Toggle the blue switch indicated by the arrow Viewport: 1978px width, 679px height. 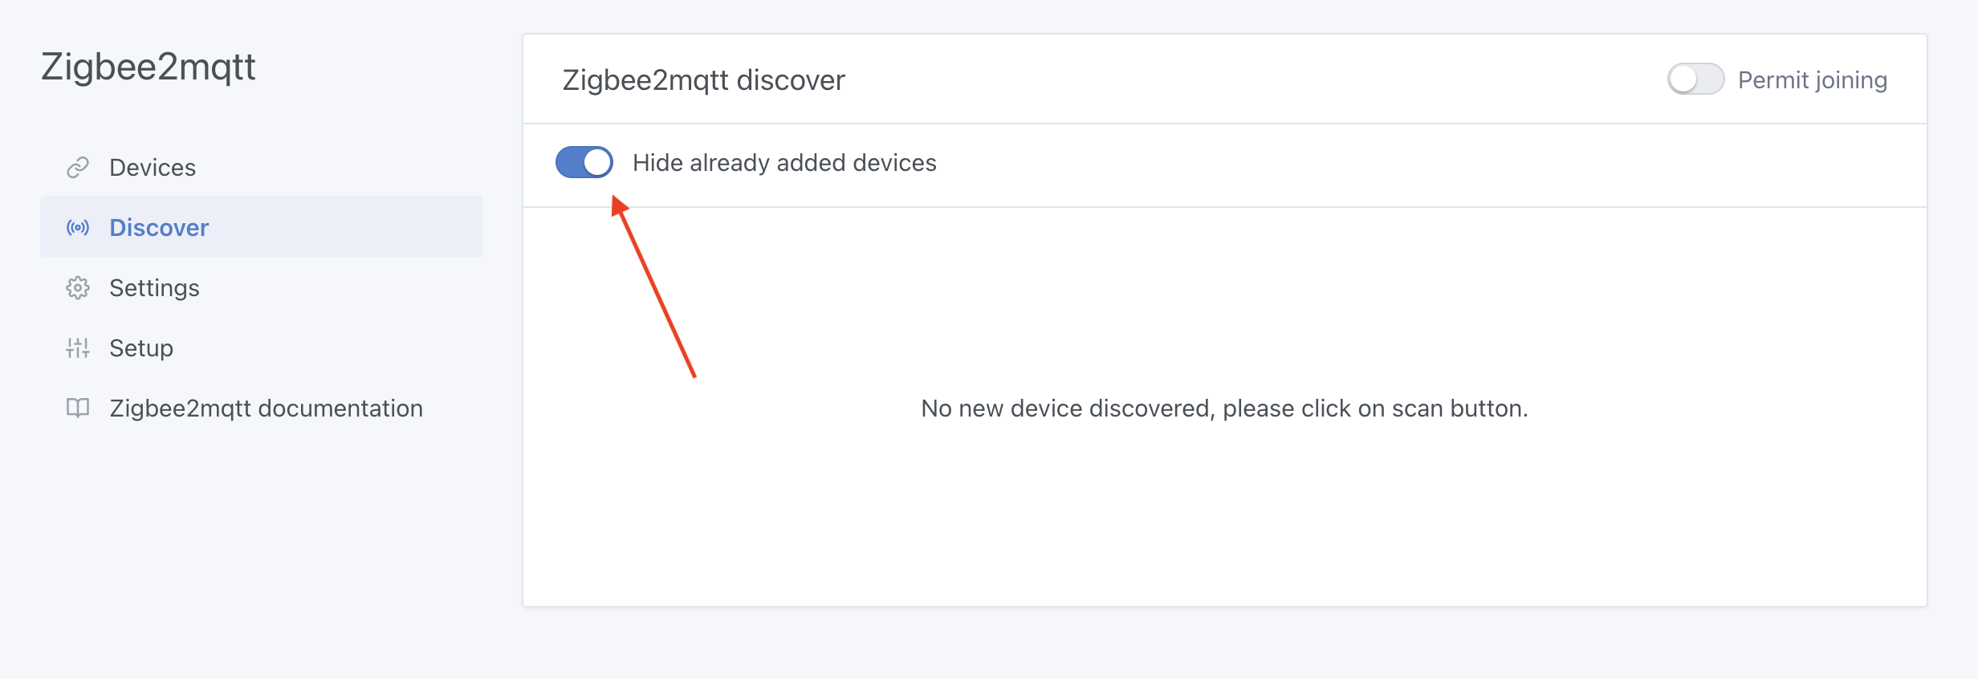pyautogui.click(x=584, y=162)
